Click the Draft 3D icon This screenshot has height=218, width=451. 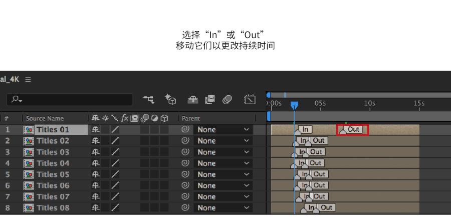tap(170, 100)
